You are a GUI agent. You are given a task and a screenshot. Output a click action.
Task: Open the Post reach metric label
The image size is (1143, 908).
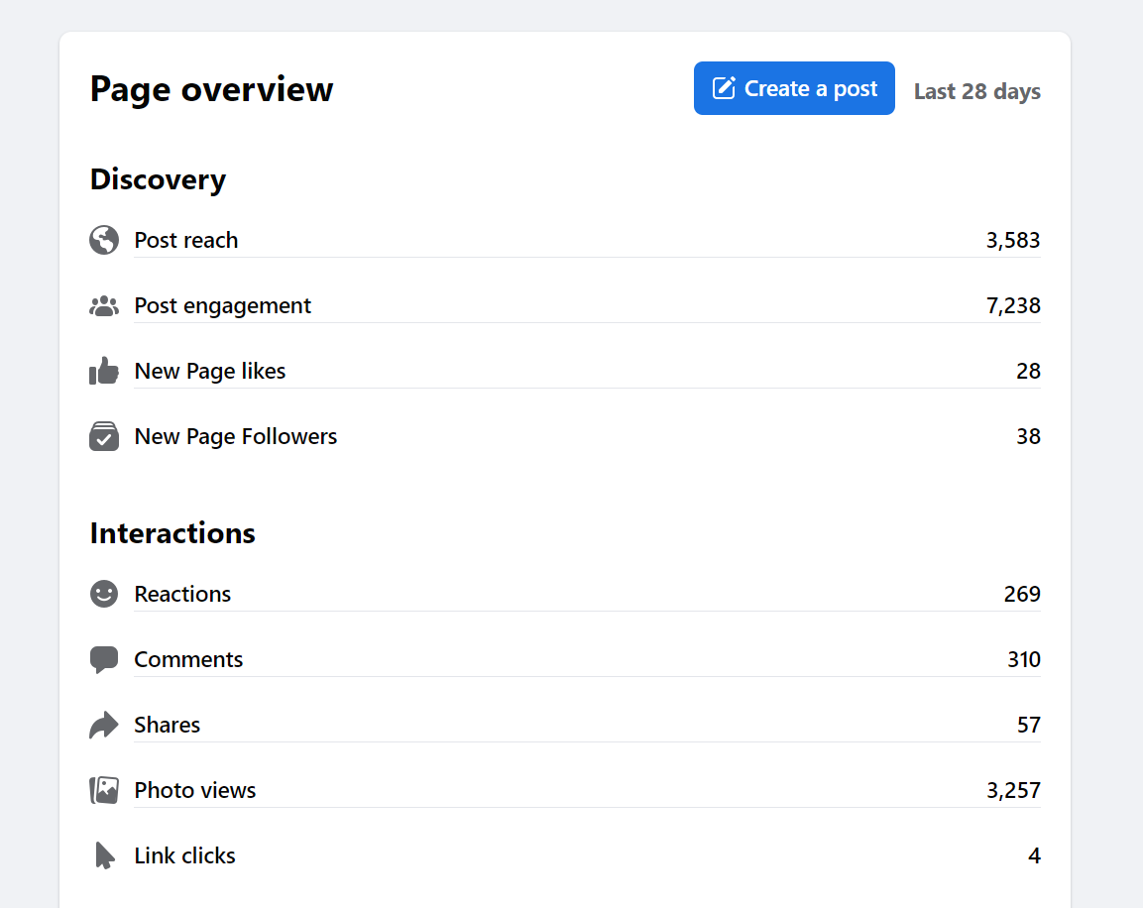[x=186, y=240]
